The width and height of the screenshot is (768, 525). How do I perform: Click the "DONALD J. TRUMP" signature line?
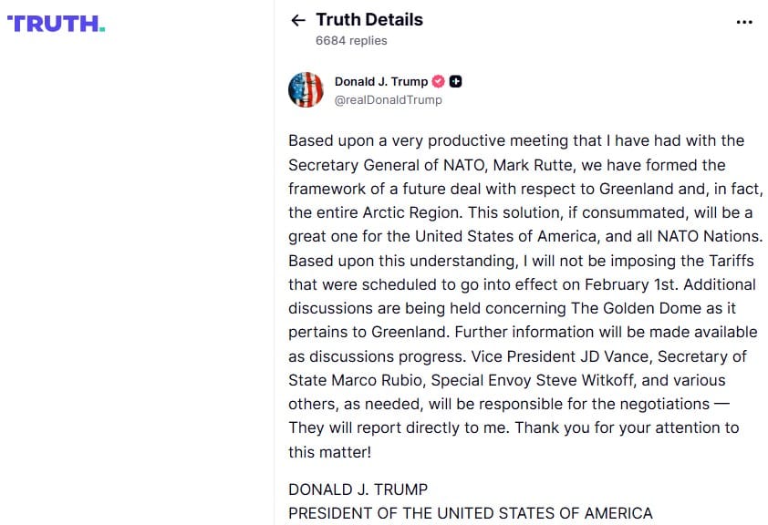358,489
